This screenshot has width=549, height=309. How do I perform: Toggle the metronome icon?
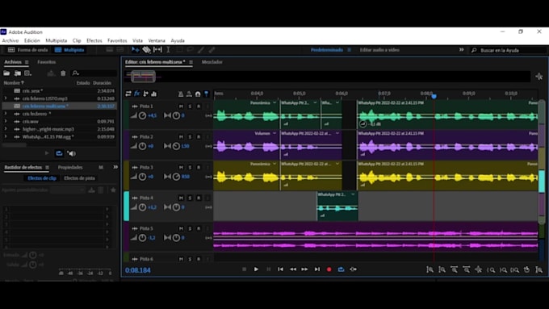tap(181, 94)
